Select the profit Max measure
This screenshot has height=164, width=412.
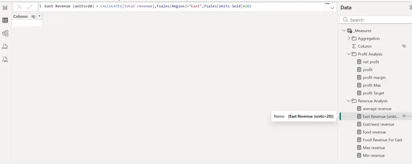(x=372, y=85)
